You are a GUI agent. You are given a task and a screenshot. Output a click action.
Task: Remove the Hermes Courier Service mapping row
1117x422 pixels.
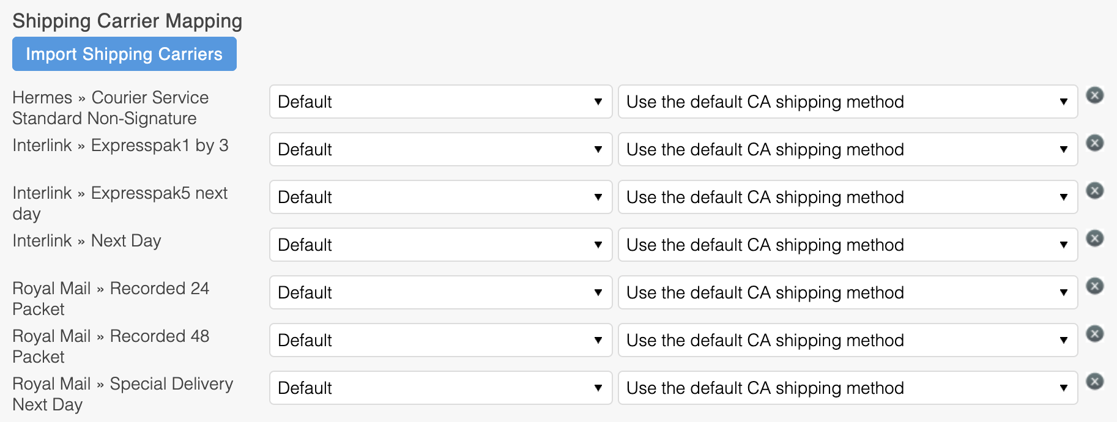pyautogui.click(x=1094, y=95)
